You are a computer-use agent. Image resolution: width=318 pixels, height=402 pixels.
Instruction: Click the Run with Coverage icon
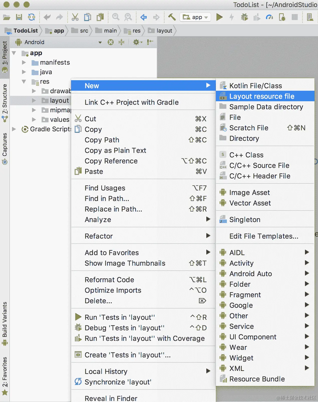click(257, 17)
